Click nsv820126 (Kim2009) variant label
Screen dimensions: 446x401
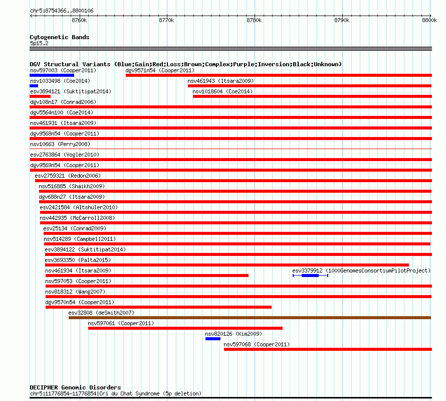234,334
